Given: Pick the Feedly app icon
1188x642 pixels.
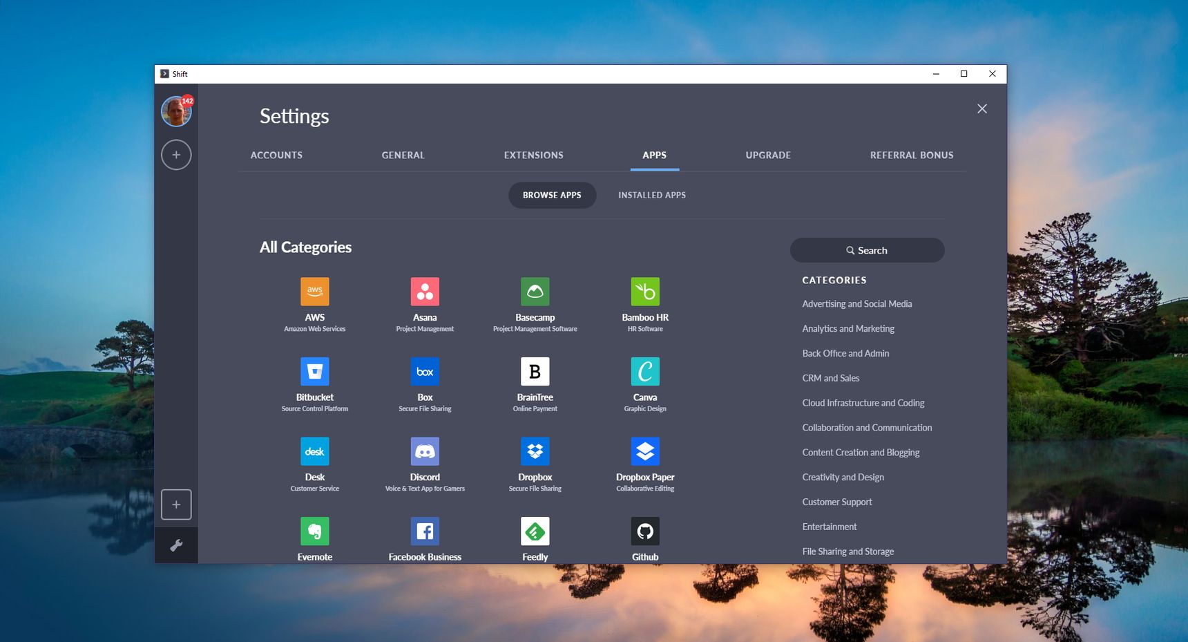Looking at the screenshot, I should point(535,531).
